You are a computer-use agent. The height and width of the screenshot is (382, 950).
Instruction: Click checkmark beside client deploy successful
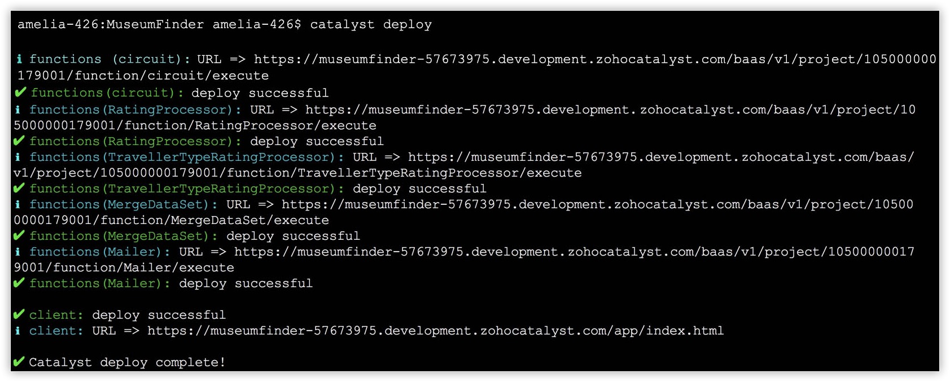[x=19, y=315]
